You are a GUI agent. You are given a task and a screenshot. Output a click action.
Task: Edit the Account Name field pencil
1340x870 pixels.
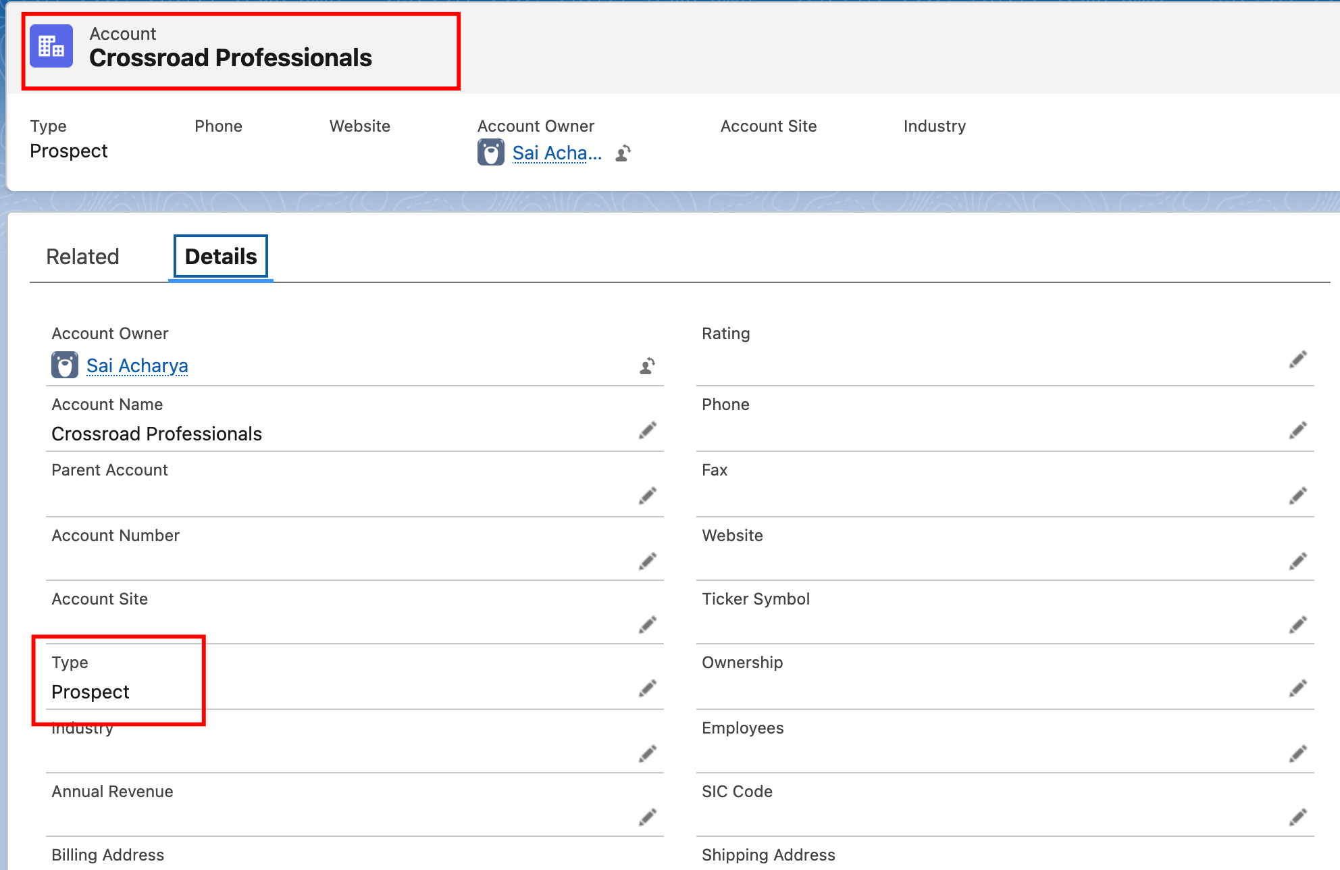(x=647, y=431)
